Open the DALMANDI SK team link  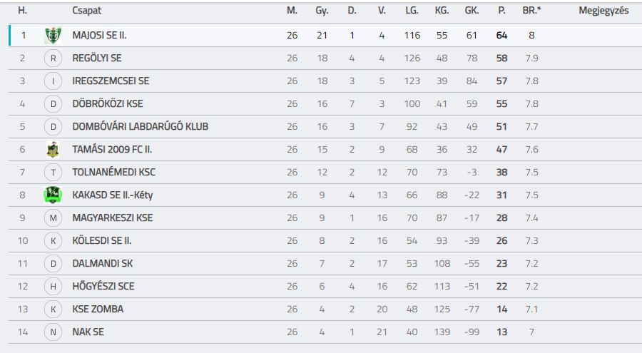coord(102,263)
